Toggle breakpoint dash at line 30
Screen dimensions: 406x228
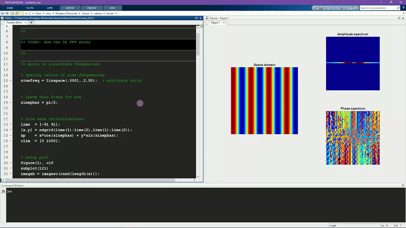tap(11, 163)
